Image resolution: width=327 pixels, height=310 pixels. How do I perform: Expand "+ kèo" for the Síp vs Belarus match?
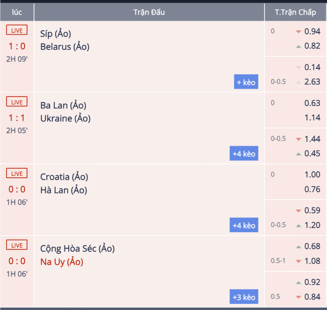(x=246, y=82)
